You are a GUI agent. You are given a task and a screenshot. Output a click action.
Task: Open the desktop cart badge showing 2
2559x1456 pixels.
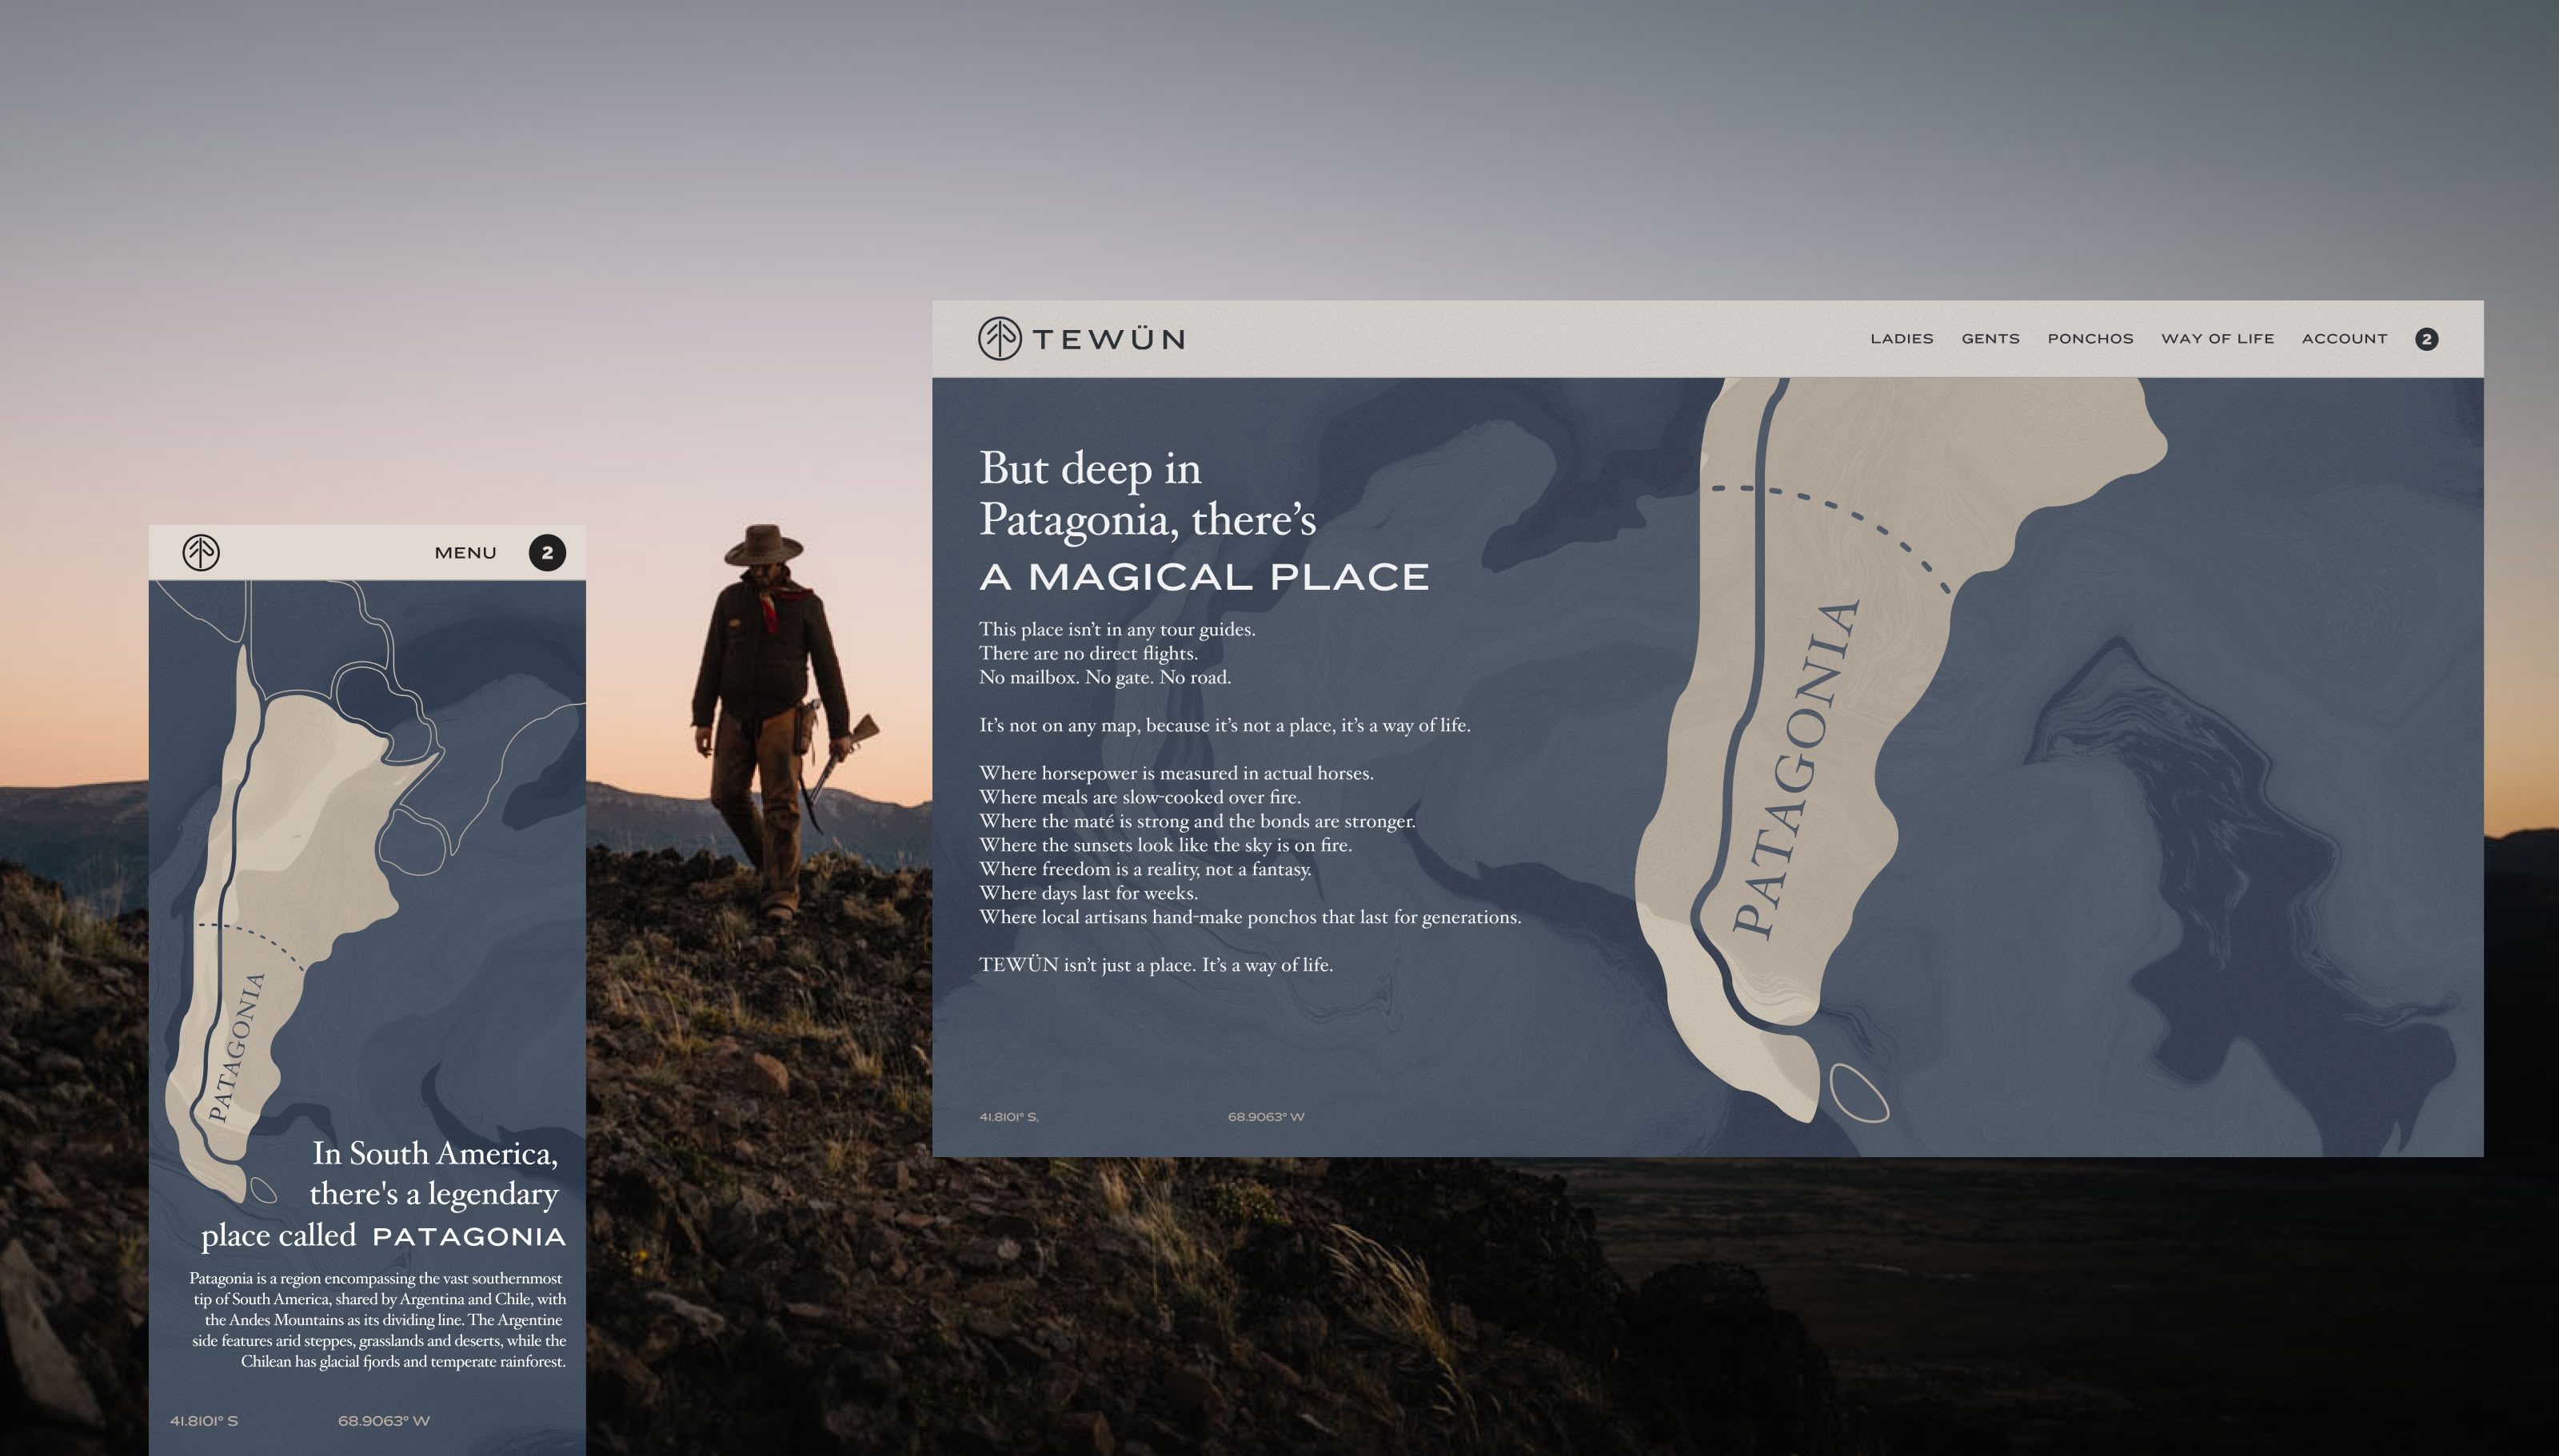(2426, 339)
